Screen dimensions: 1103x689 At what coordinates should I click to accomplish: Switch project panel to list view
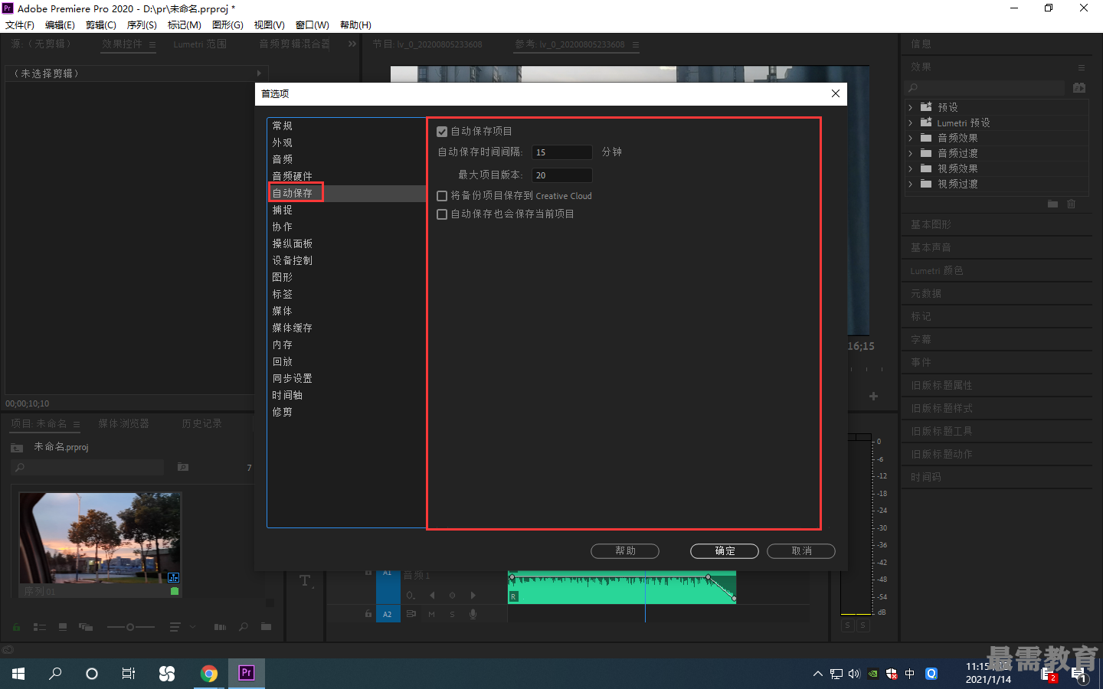[x=40, y=627]
